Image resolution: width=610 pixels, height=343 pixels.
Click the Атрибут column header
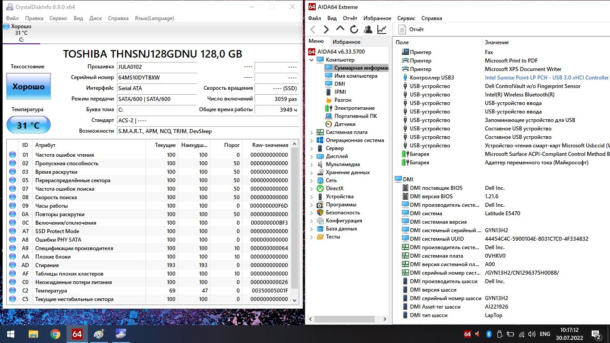89,145
